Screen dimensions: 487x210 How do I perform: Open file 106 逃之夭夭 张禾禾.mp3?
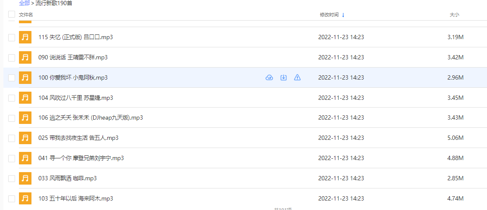(x=91, y=118)
